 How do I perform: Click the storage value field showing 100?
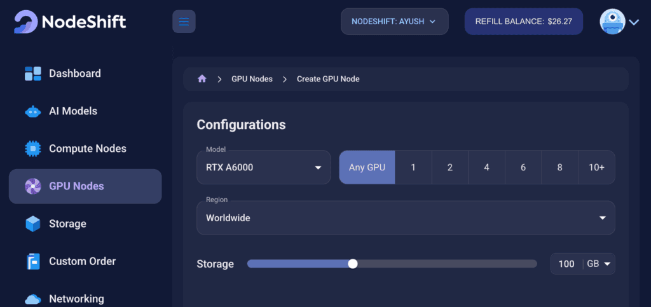[x=566, y=264]
